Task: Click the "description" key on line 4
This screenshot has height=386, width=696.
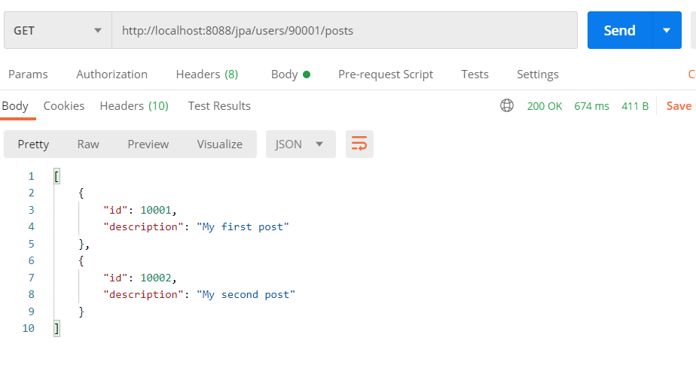Action: tap(143, 227)
